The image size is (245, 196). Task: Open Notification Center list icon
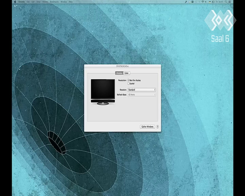tap(230, 2)
